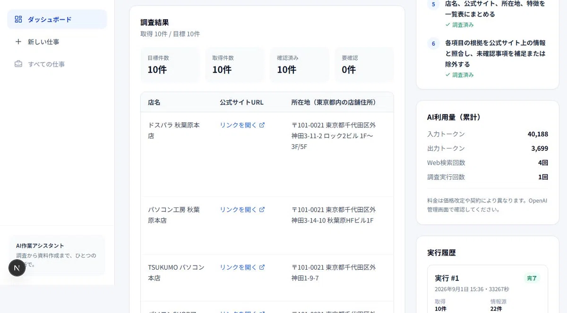Select the ドスパラ 秋葉原本店 store name cell
This screenshot has width=567, height=313.
[174, 130]
